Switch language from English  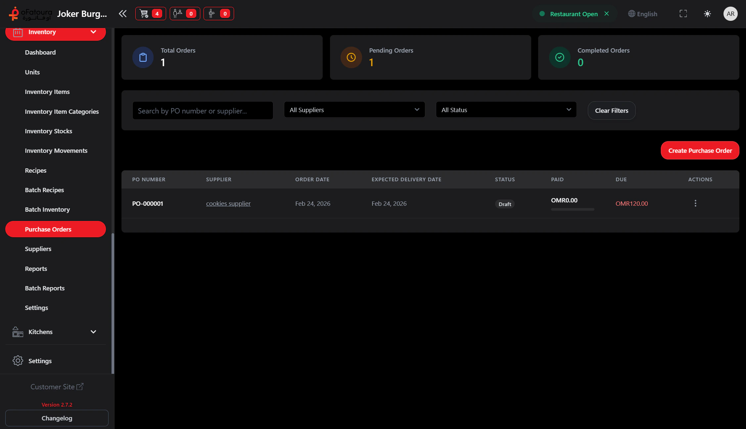click(642, 14)
